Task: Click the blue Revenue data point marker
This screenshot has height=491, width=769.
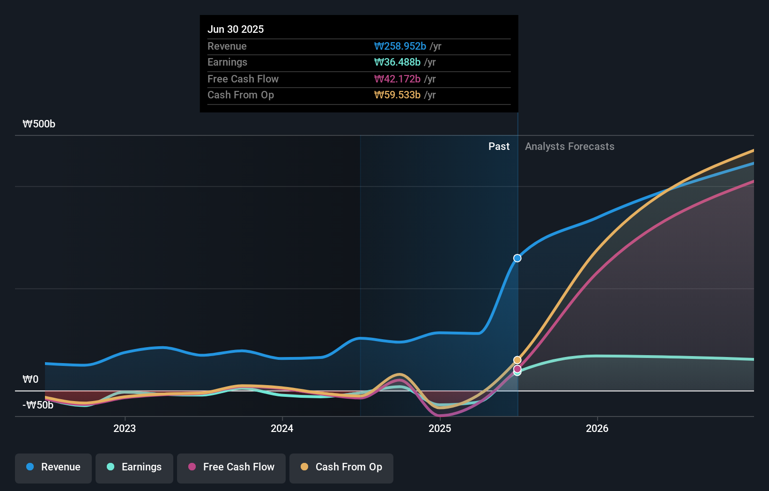Action: click(x=517, y=258)
